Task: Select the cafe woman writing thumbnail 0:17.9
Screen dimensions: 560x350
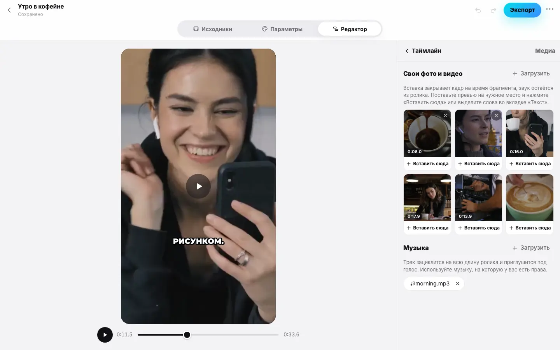Action: point(427,198)
